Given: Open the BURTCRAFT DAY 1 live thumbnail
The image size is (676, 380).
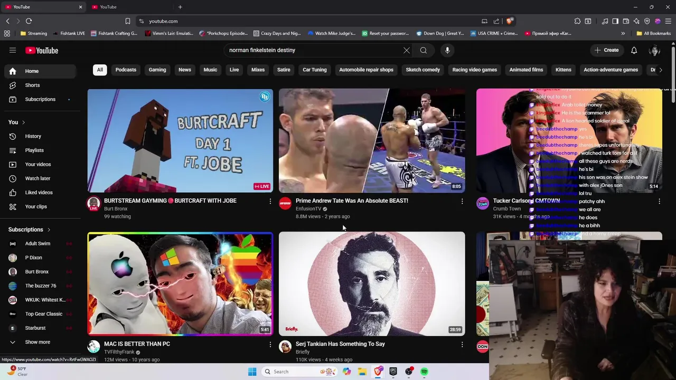Looking at the screenshot, I should (x=180, y=140).
